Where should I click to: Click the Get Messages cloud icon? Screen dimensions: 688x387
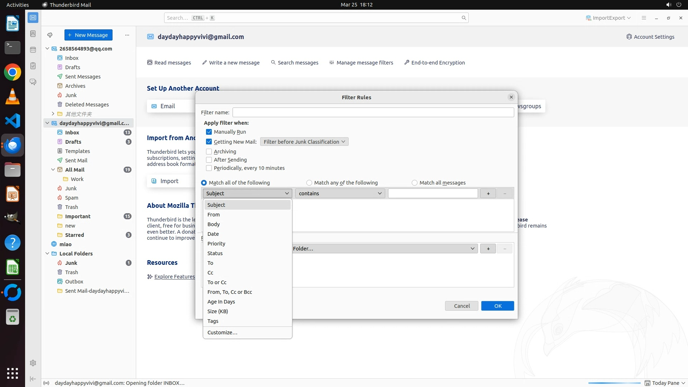pos(50,35)
